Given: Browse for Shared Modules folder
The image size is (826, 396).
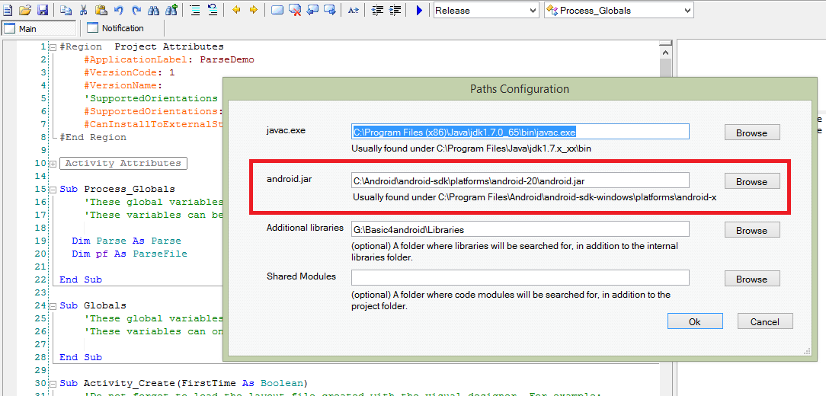Looking at the screenshot, I should click(x=752, y=279).
